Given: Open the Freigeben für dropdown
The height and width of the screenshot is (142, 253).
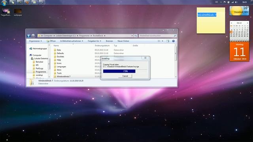Looking at the screenshot, I should [x=94, y=41].
